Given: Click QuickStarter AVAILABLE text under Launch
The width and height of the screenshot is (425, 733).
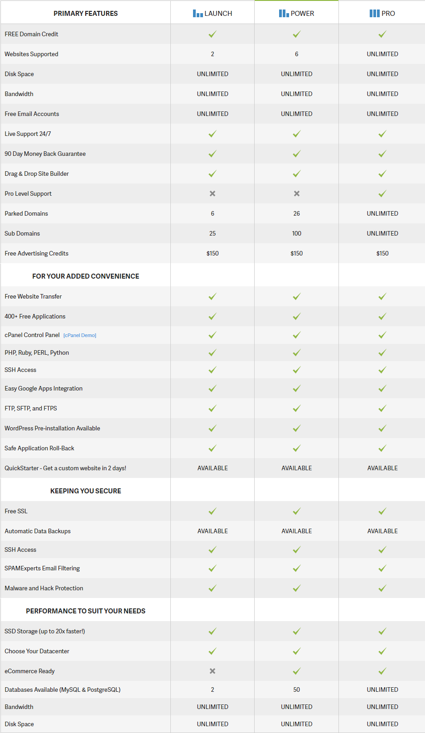Looking at the screenshot, I should pyautogui.click(x=212, y=468).
